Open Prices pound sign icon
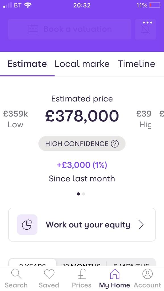Viewport: 164px width, 291px height. (x=82, y=274)
